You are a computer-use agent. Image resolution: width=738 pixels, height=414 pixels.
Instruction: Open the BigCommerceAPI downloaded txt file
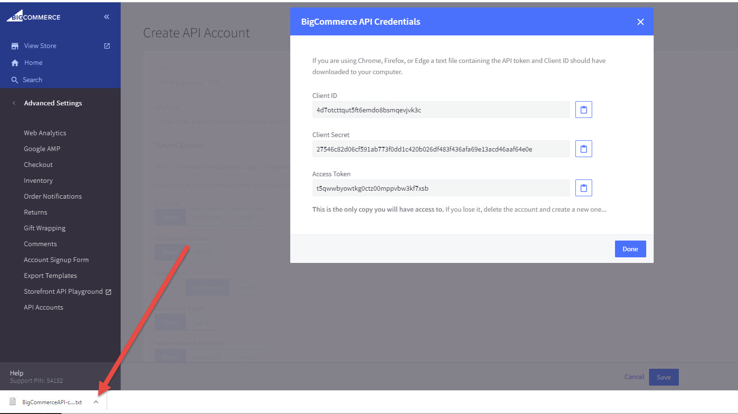[52, 402]
